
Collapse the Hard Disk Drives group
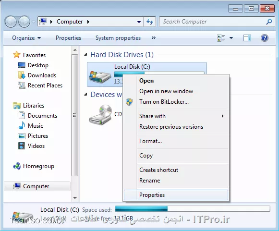[86, 54]
